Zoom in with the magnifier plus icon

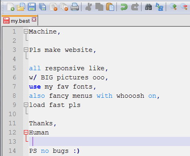pos(173,7)
